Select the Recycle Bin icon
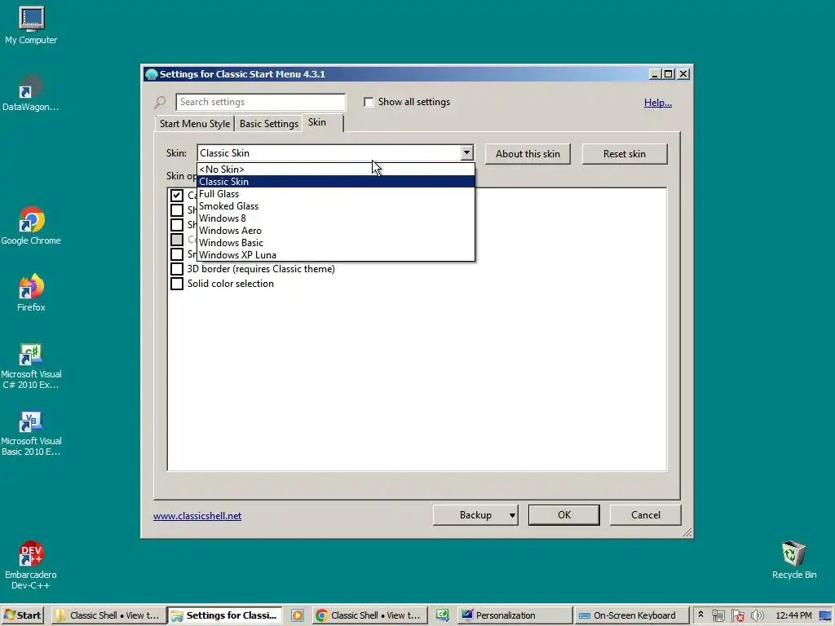 point(794,560)
